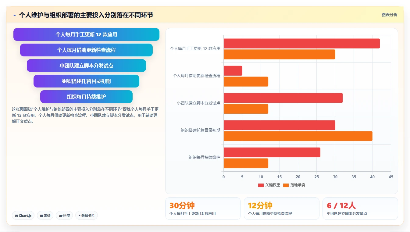Click the short red bar for 个人每月借助更新检查流程
The height and width of the screenshot is (232, 410).
pyautogui.click(x=233, y=71)
